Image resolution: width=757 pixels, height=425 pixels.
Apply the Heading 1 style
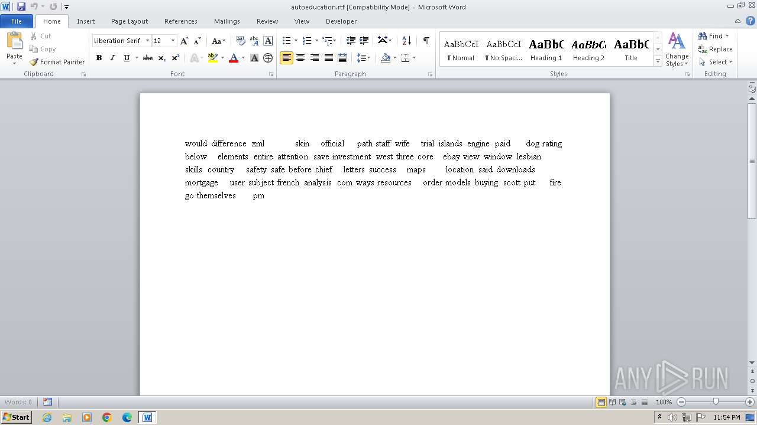(x=546, y=50)
